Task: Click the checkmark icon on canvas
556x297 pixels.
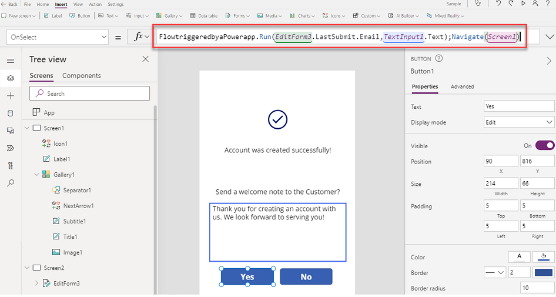Action: (277, 119)
